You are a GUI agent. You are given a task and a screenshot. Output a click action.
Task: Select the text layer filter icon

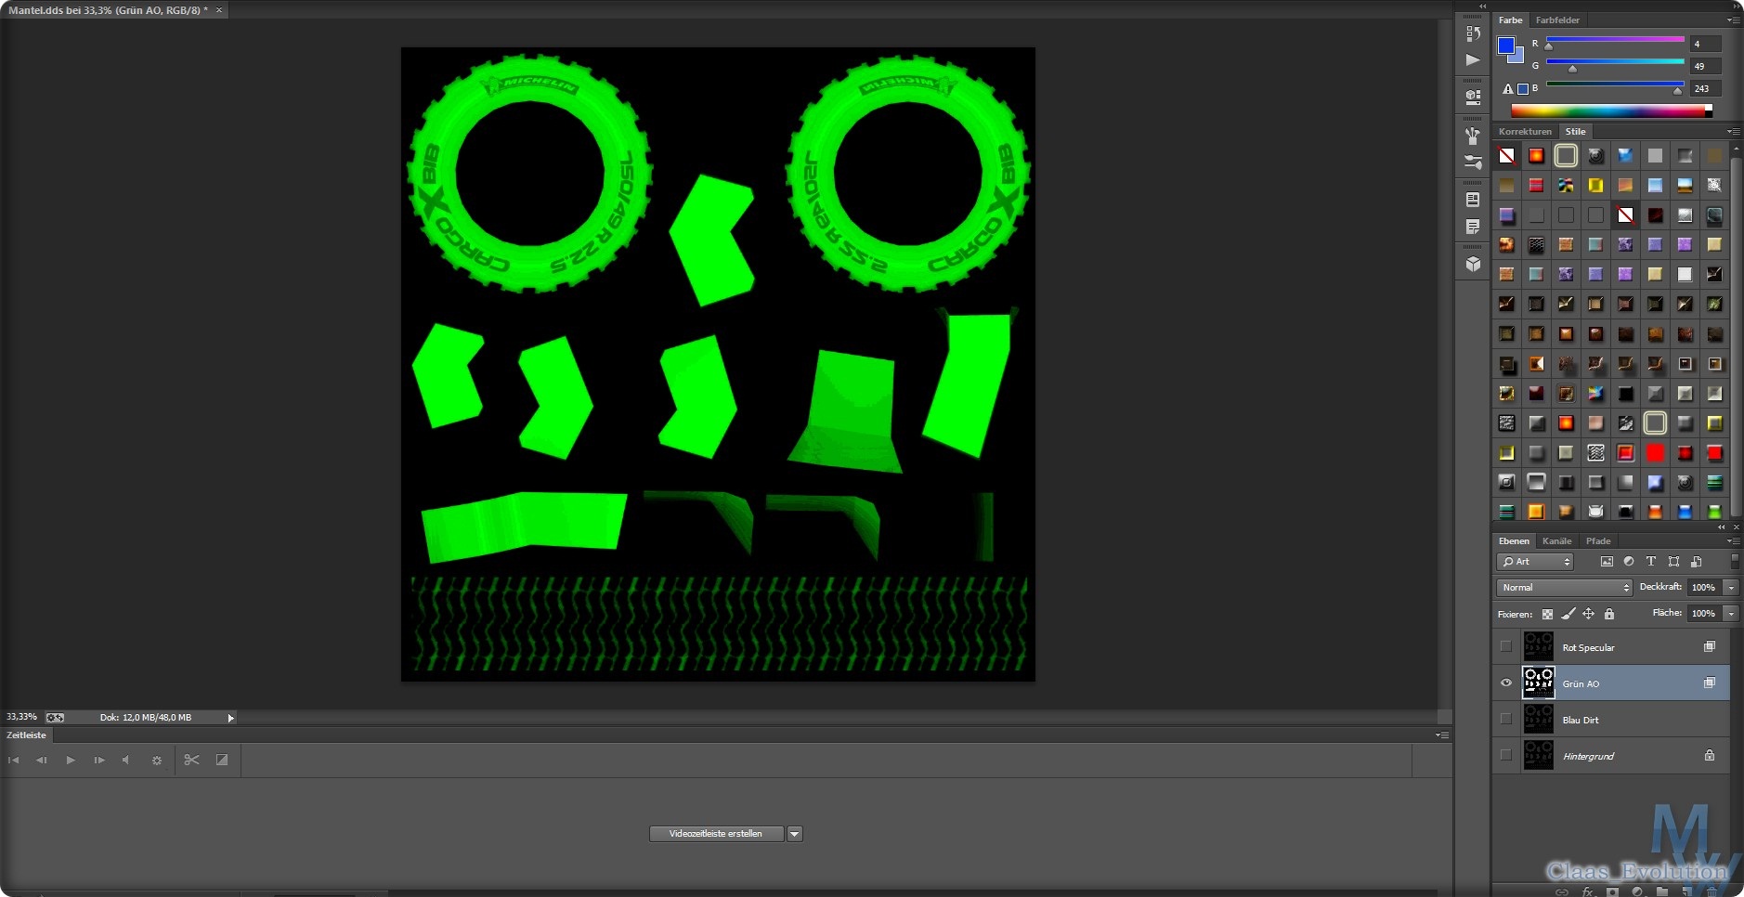coord(1651,562)
